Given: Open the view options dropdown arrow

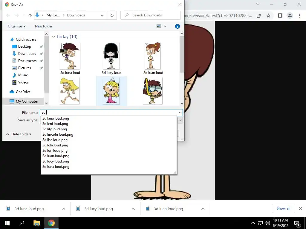Looking at the screenshot, I should (x=165, y=26).
